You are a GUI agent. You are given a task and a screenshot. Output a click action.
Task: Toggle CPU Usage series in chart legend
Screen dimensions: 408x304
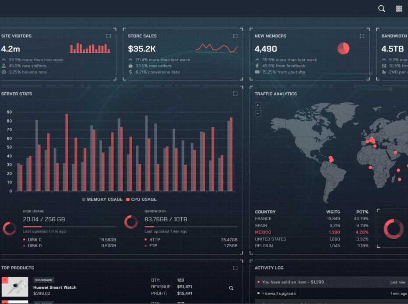click(x=141, y=199)
